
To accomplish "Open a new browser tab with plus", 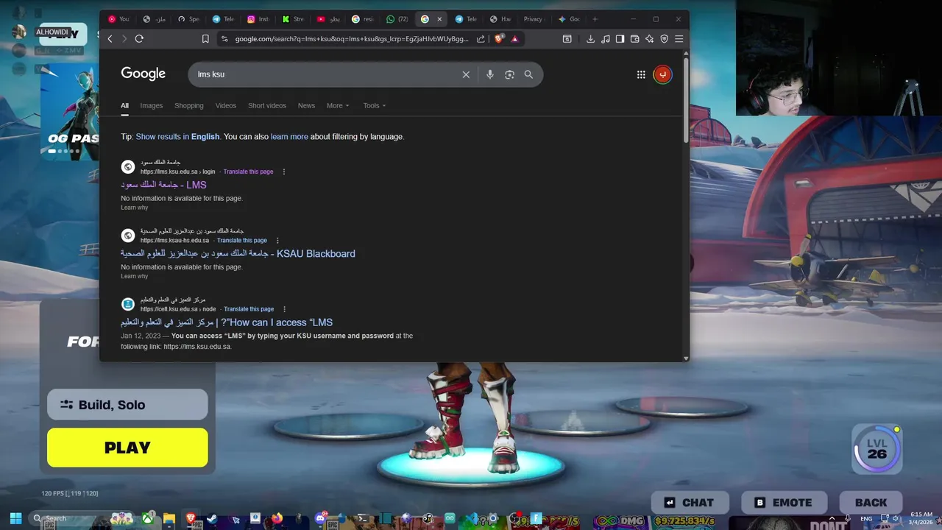I will coord(595,19).
